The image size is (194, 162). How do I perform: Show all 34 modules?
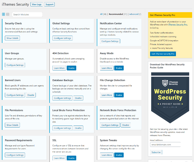[x=103, y=14]
